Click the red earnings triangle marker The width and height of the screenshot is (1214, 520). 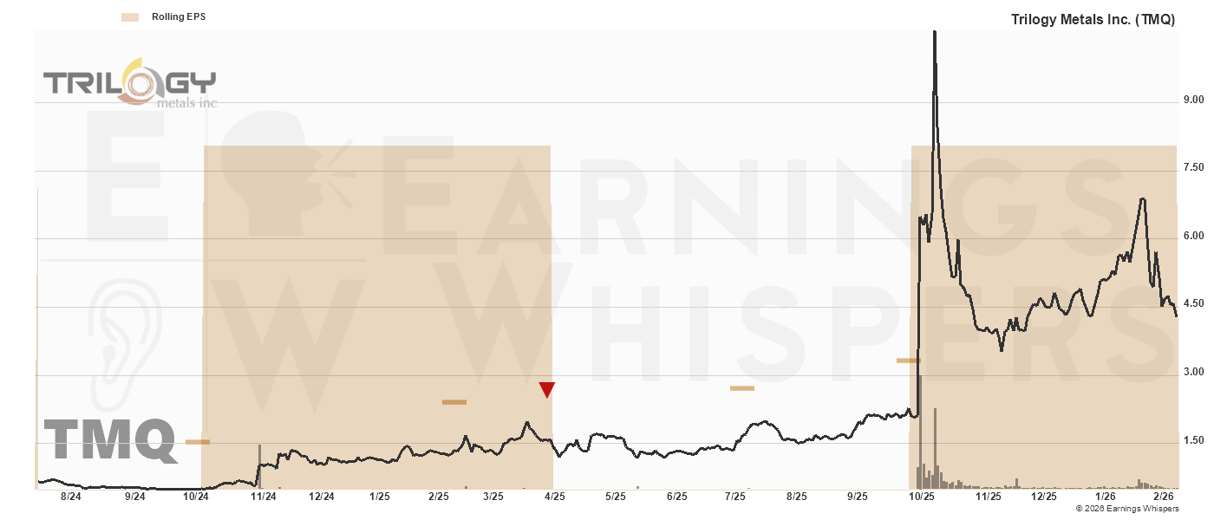pos(546,390)
